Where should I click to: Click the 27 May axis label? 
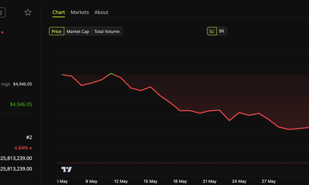(269, 181)
